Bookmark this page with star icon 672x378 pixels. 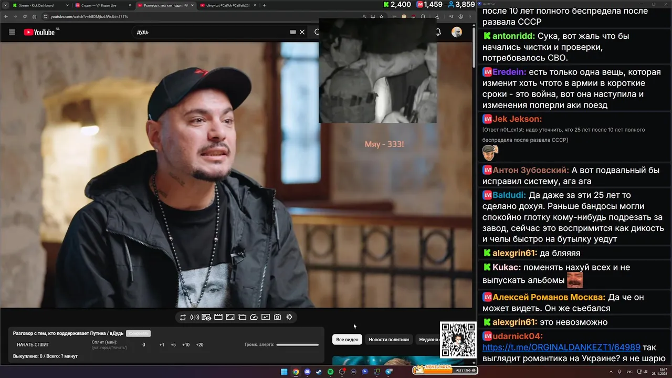coord(381,16)
